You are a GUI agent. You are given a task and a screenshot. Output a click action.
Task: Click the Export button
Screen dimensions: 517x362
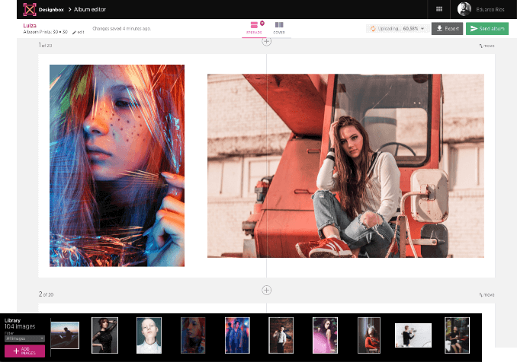click(447, 29)
